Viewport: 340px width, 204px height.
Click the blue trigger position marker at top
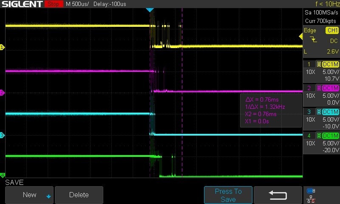pyautogui.click(x=150, y=10)
